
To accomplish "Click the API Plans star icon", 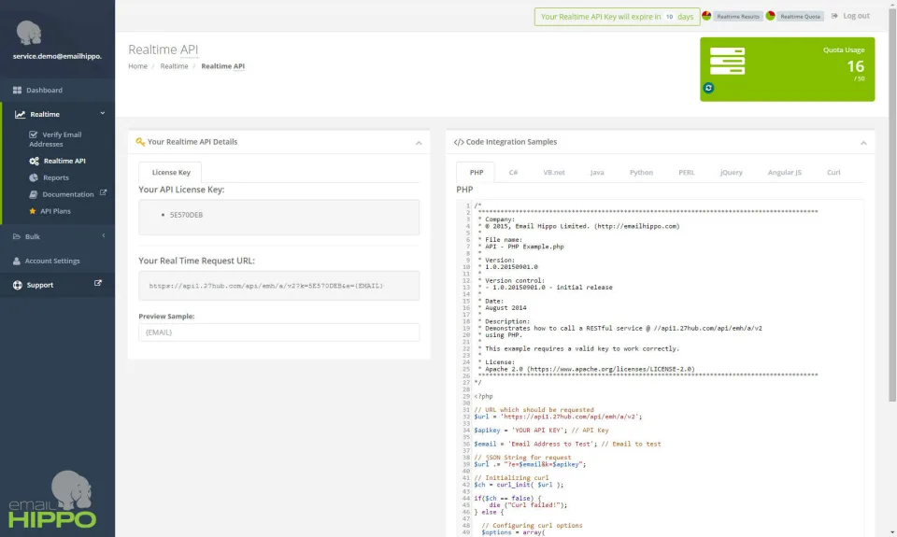I will (33, 211).
